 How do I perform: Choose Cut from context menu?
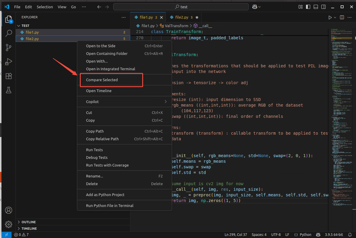[124, 113]
